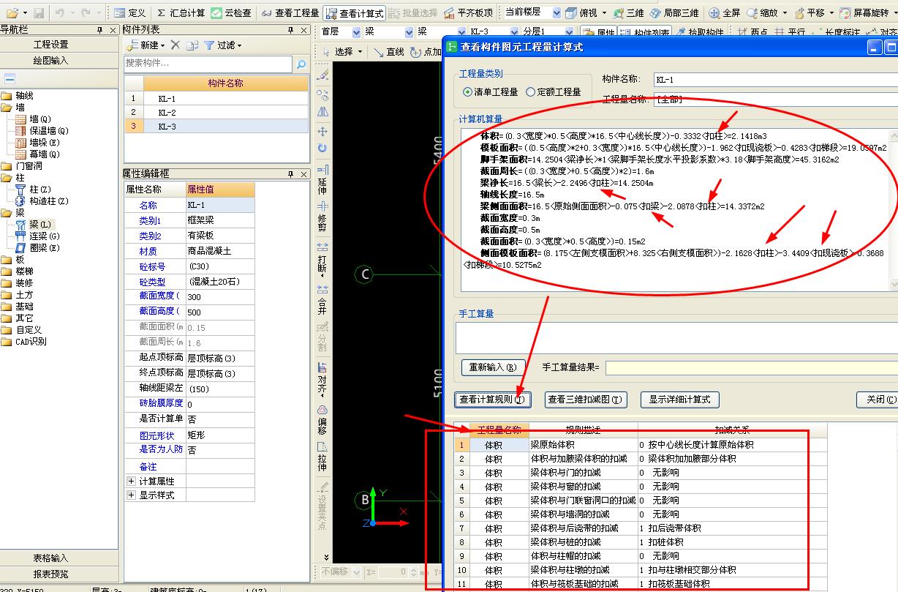
Task: Open 过滤 filter in component list
Action: coord(222,45)
